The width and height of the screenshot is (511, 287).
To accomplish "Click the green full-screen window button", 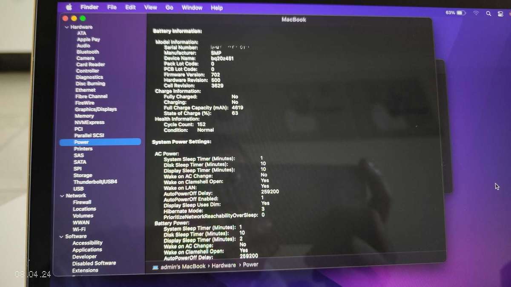I will click(x=83, y=18).
